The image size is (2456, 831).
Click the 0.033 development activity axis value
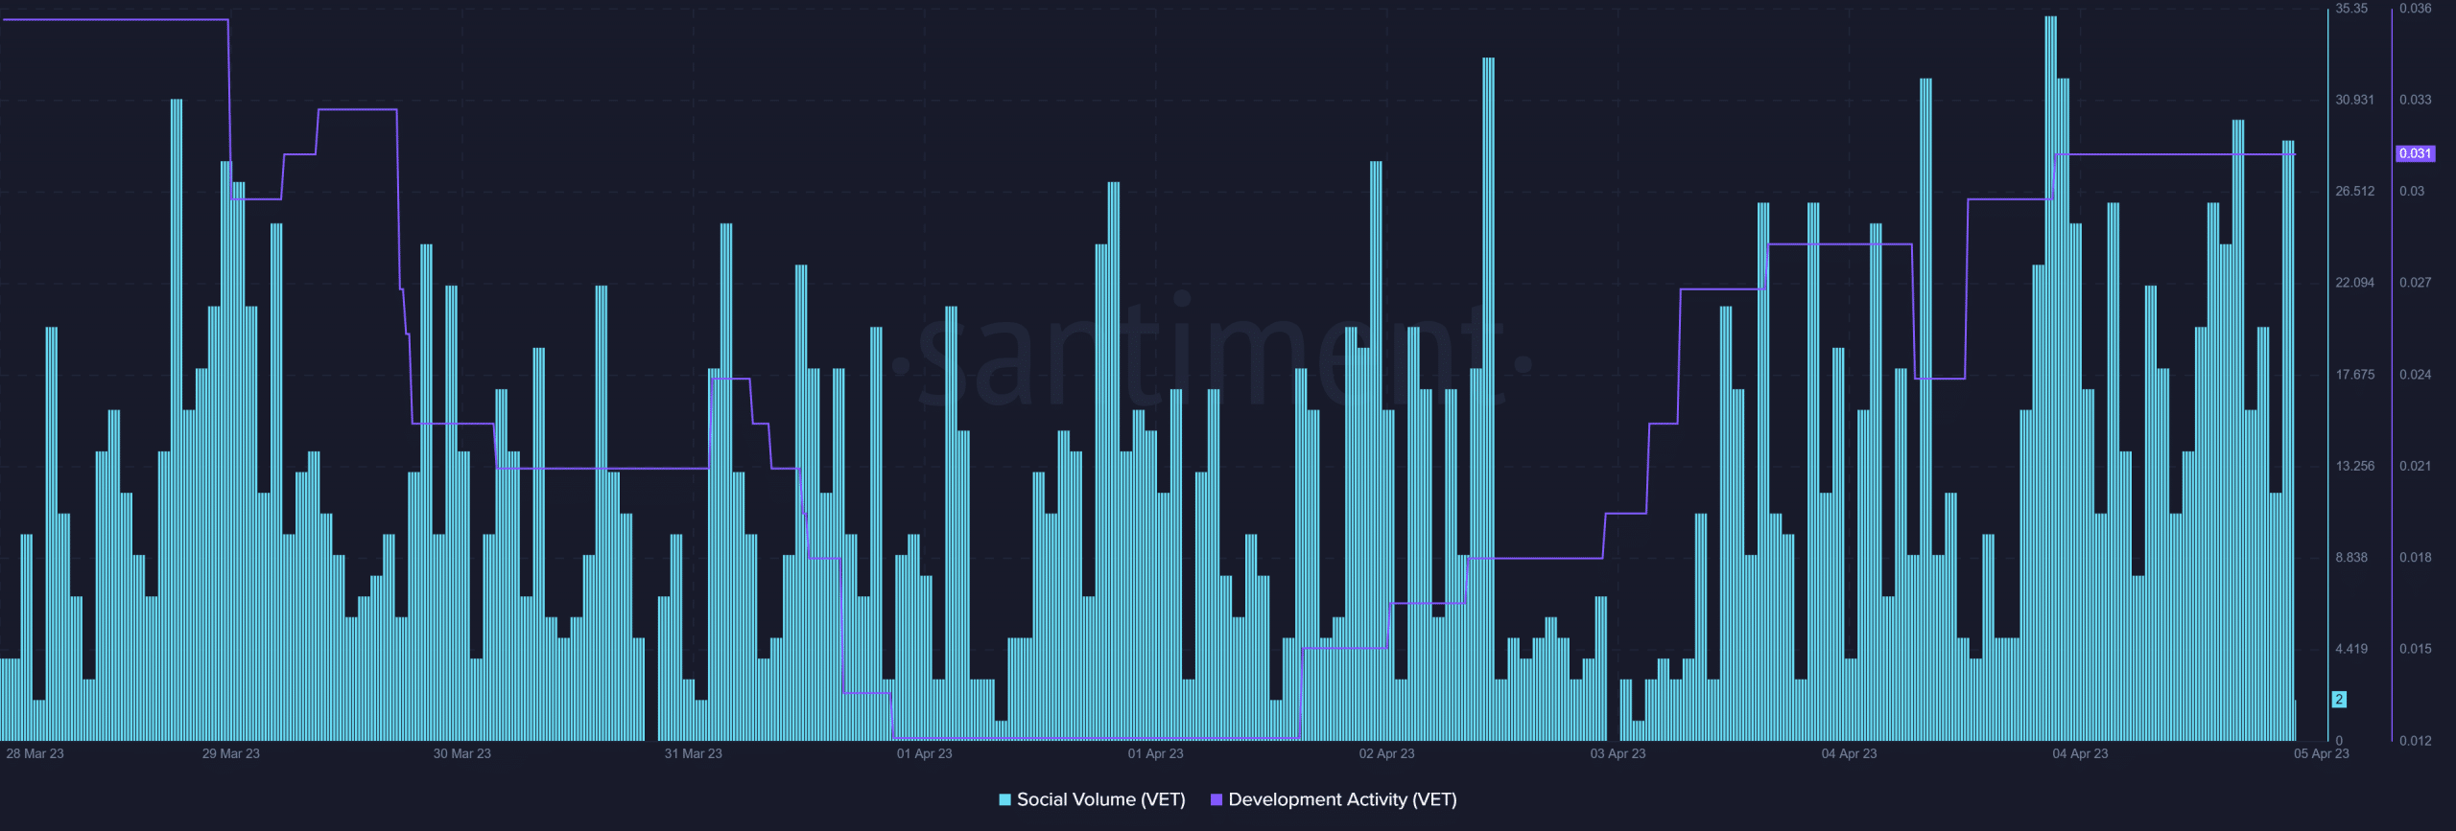pos(2415,100)
